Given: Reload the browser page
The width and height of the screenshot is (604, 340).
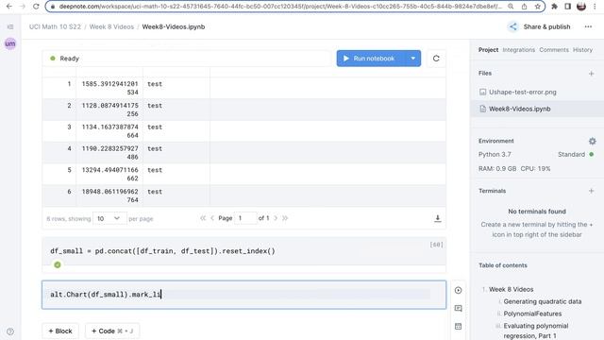Looking at the screenshot, I should tap(36, 7).
